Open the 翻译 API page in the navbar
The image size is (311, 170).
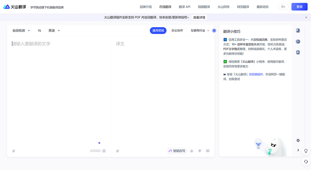point(185,7)
